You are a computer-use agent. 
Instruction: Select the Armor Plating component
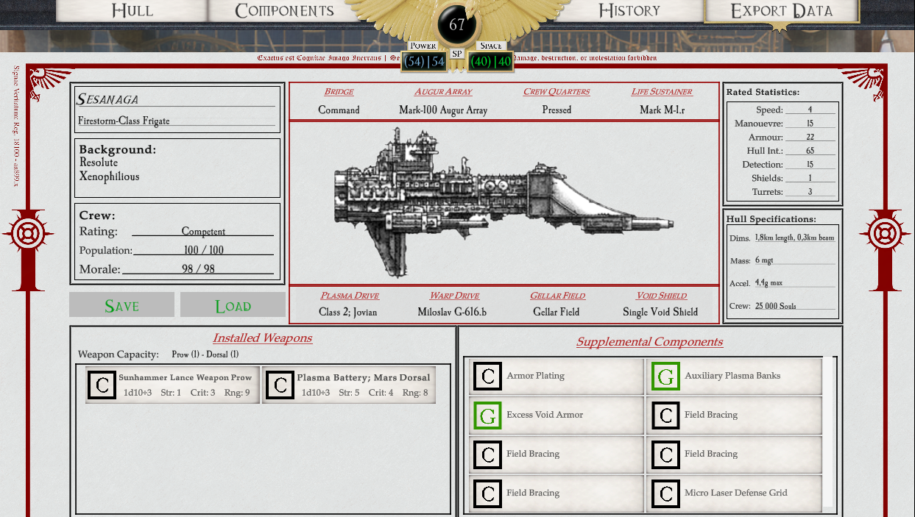tap(557, 376)
